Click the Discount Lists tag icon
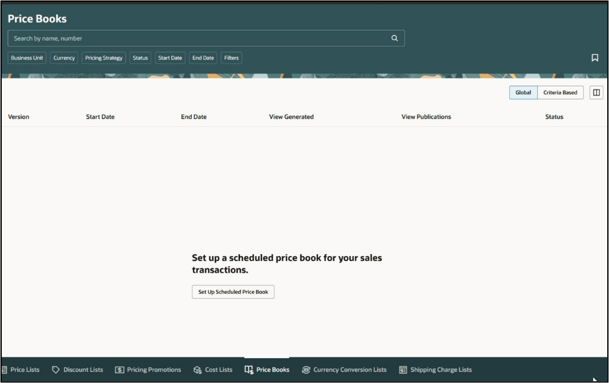Viewport: 609px width, 383px height. click(x=55, y=370)
